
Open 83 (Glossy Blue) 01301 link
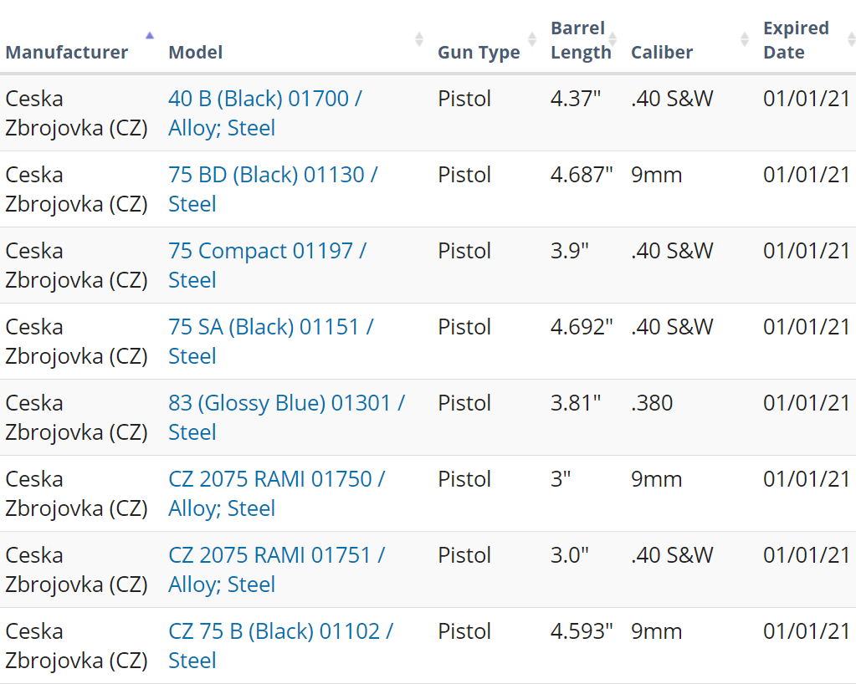pos(287,417)
